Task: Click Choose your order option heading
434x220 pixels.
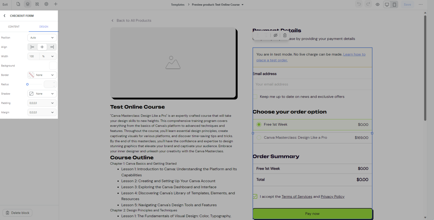Action: [290, 112]
